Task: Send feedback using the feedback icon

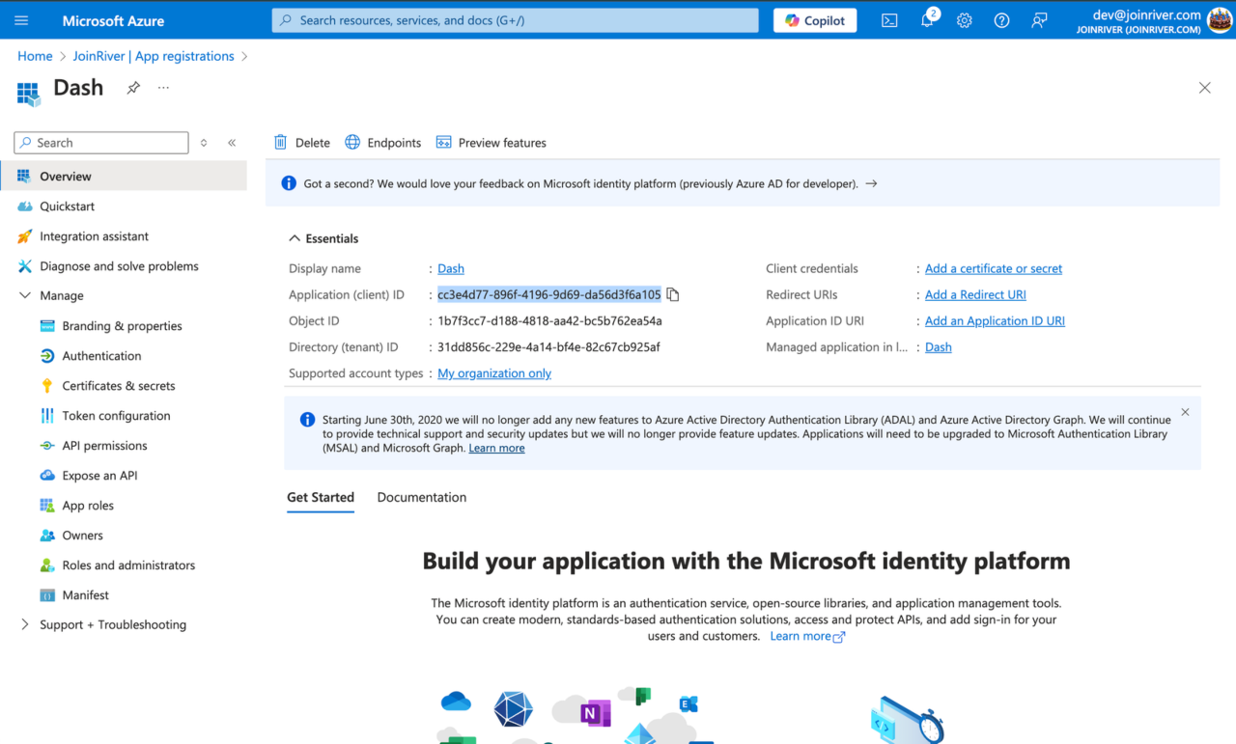Action: (1038, 19)
